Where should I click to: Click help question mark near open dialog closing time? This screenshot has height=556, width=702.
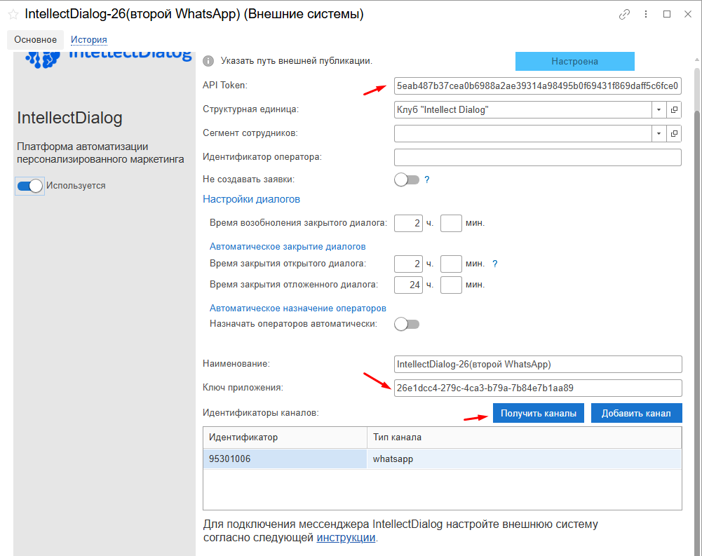click(x=494, y=264)
